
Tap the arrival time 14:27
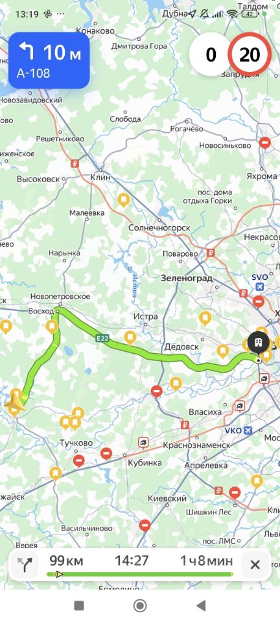coord(132,560)
